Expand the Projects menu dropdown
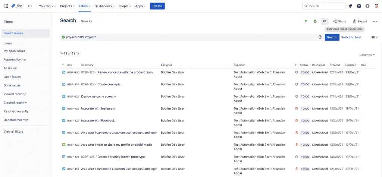 [x=68, y=6]
